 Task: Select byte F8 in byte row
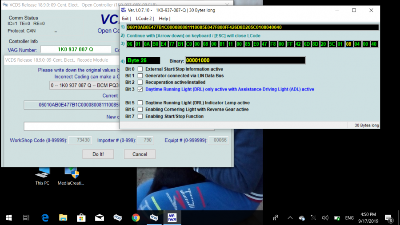(x=273, y=44)
